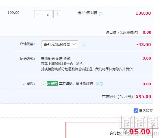The width and height of the screenshot is (161, 138).
Task: Decrease quantity with the minus button
Action: pyautogui.click(x=38, y=14)
